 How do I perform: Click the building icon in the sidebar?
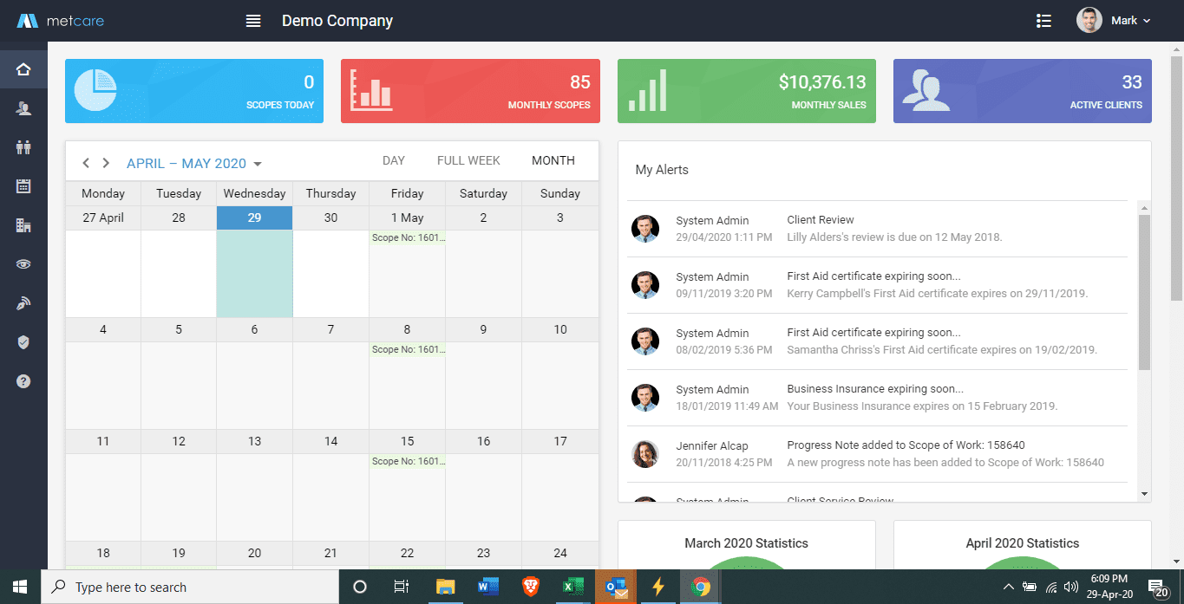pyautogui.click(x=23, y=225)
